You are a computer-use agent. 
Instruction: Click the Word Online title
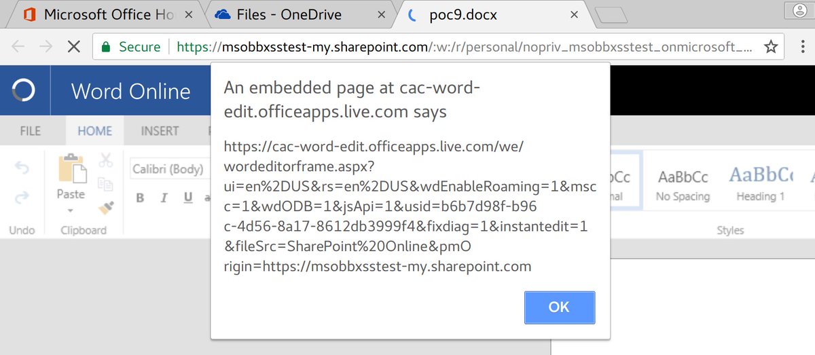(x=131, y=91)
